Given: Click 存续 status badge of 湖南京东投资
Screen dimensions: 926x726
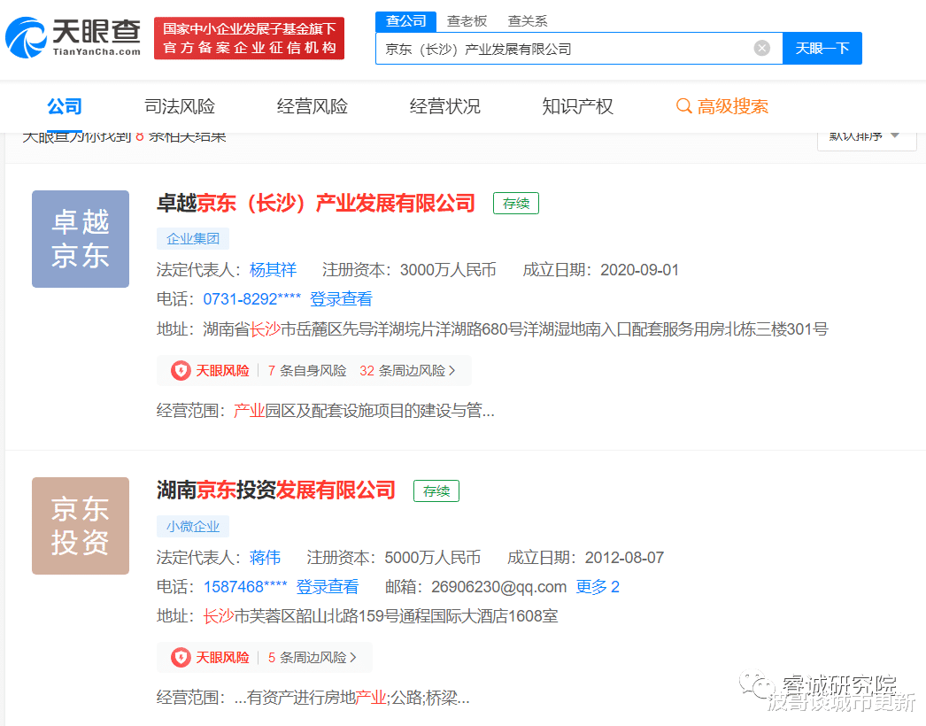Looking at the screenshot, I should coord(436,490).
